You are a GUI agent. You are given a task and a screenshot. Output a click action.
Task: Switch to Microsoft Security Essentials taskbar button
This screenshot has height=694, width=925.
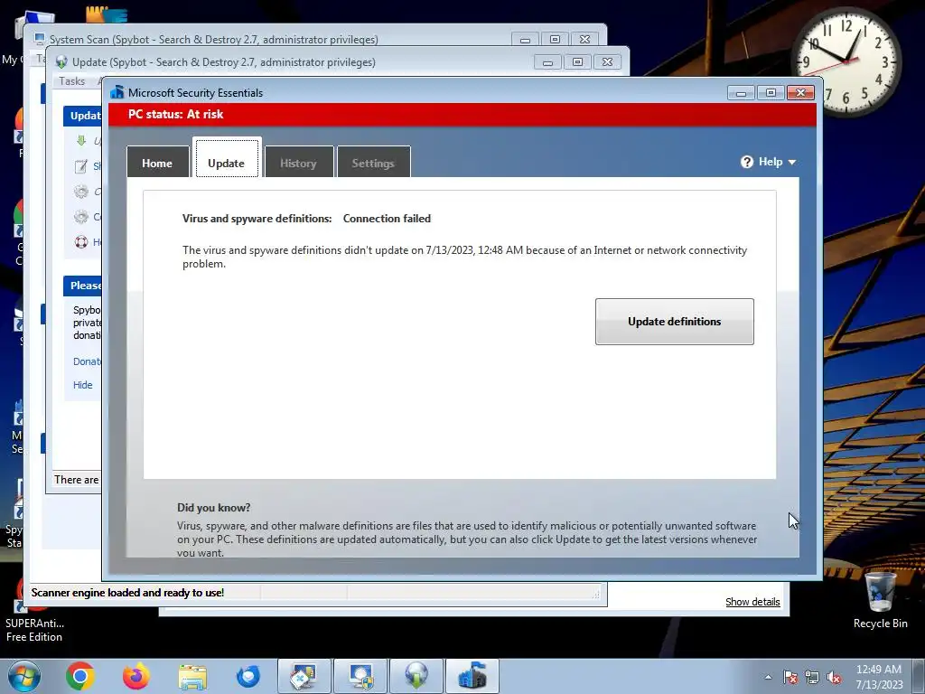[472, 676]
